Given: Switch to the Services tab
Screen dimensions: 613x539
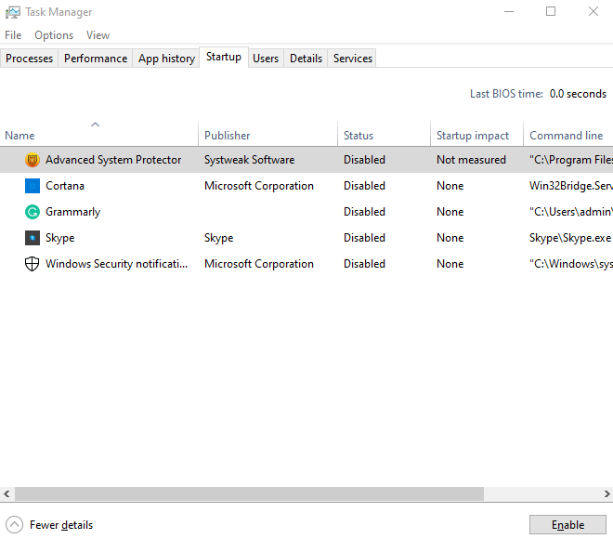Looking at the screenshot, I should 352,59.
